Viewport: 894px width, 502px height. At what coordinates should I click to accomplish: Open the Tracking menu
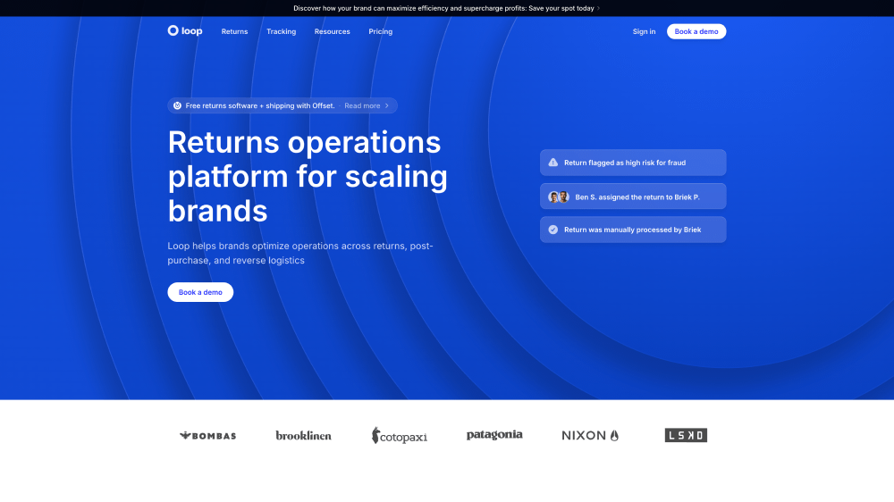pos(281,31)
